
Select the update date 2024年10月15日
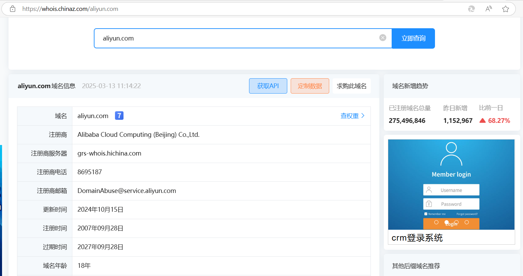[x=100, y=209]
